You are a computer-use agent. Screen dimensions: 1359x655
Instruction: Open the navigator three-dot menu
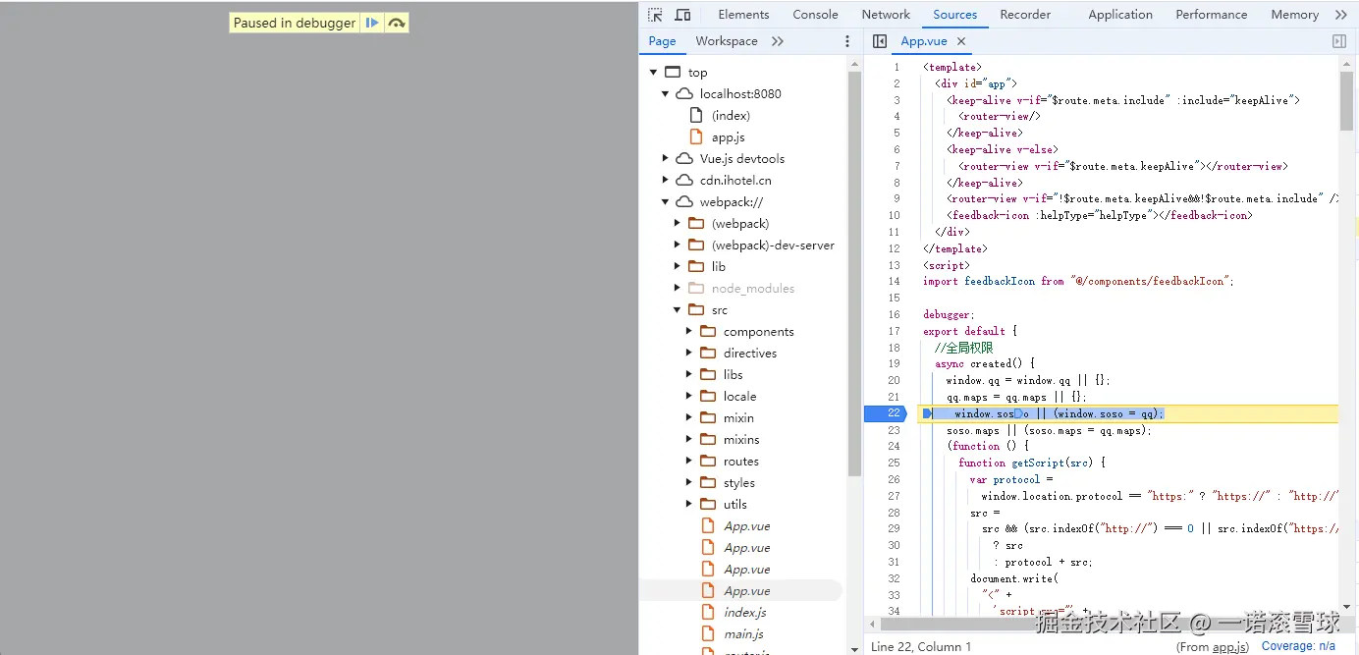[847, 41]
